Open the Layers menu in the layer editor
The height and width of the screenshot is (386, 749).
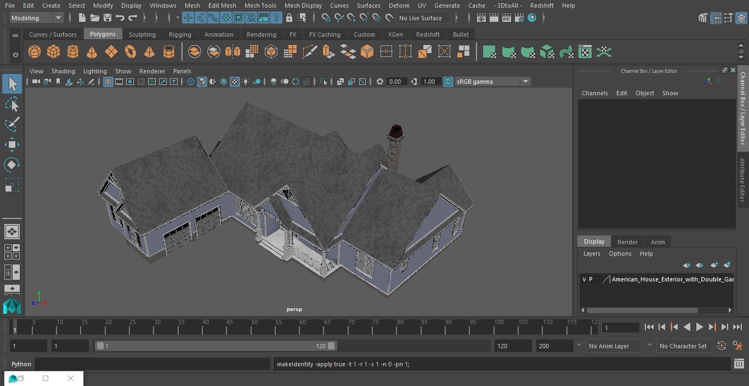592,254
